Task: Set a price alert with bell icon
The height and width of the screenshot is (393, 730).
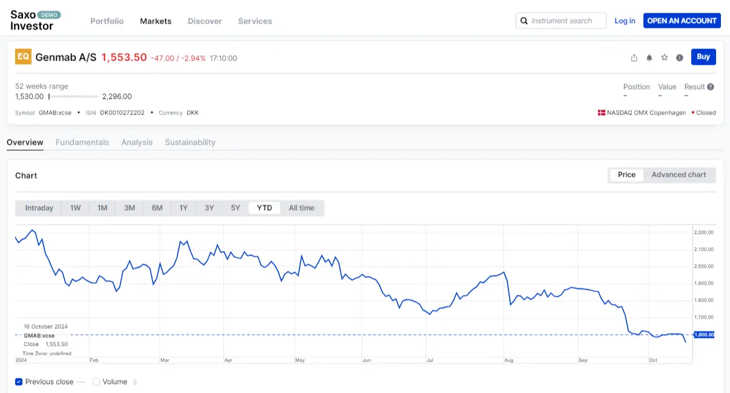Action: (x=649, y=58)
